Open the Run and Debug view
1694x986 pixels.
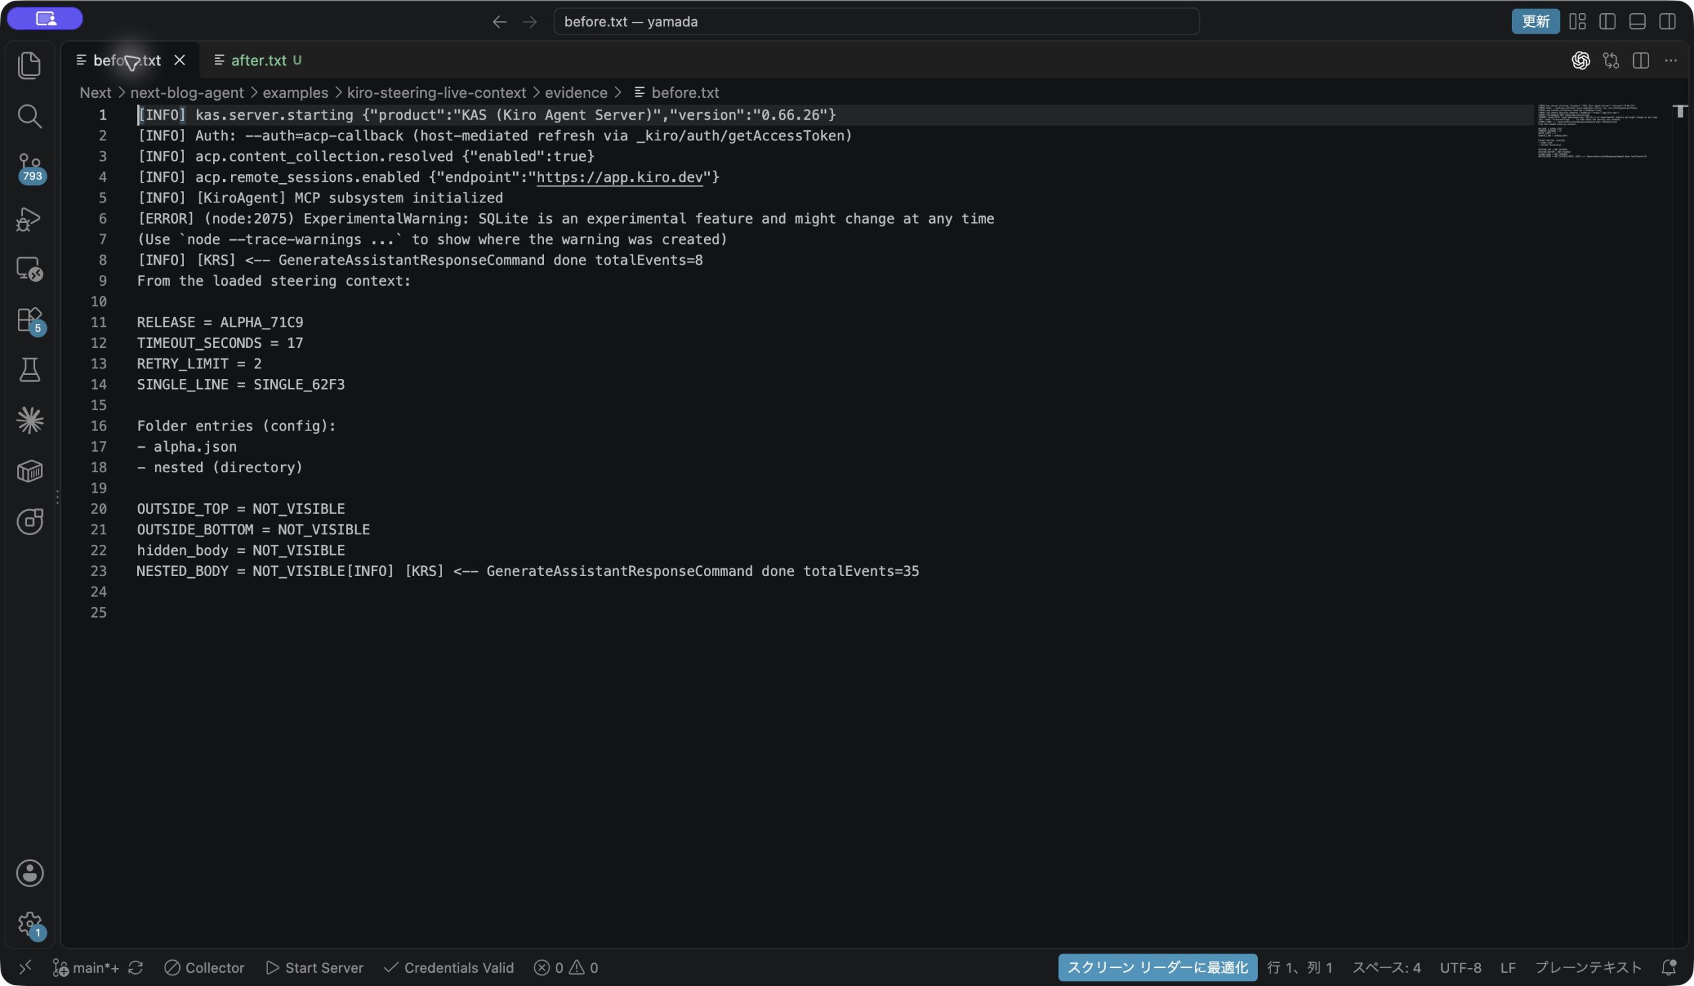point(30,219)
